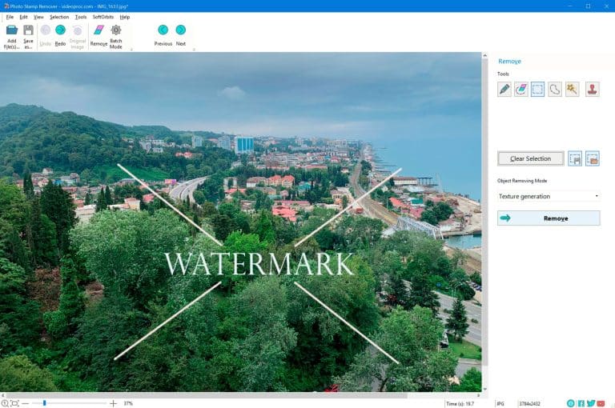This screenshot has width=615, height=408.
Task: Click the Load selection from file icon
Action: pyautogui.click(x=593, y=158)
